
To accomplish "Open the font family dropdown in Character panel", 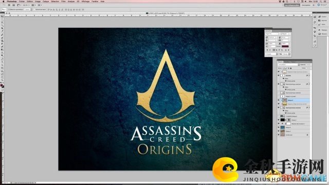I will pyautogui.click(x=272, y=34).
